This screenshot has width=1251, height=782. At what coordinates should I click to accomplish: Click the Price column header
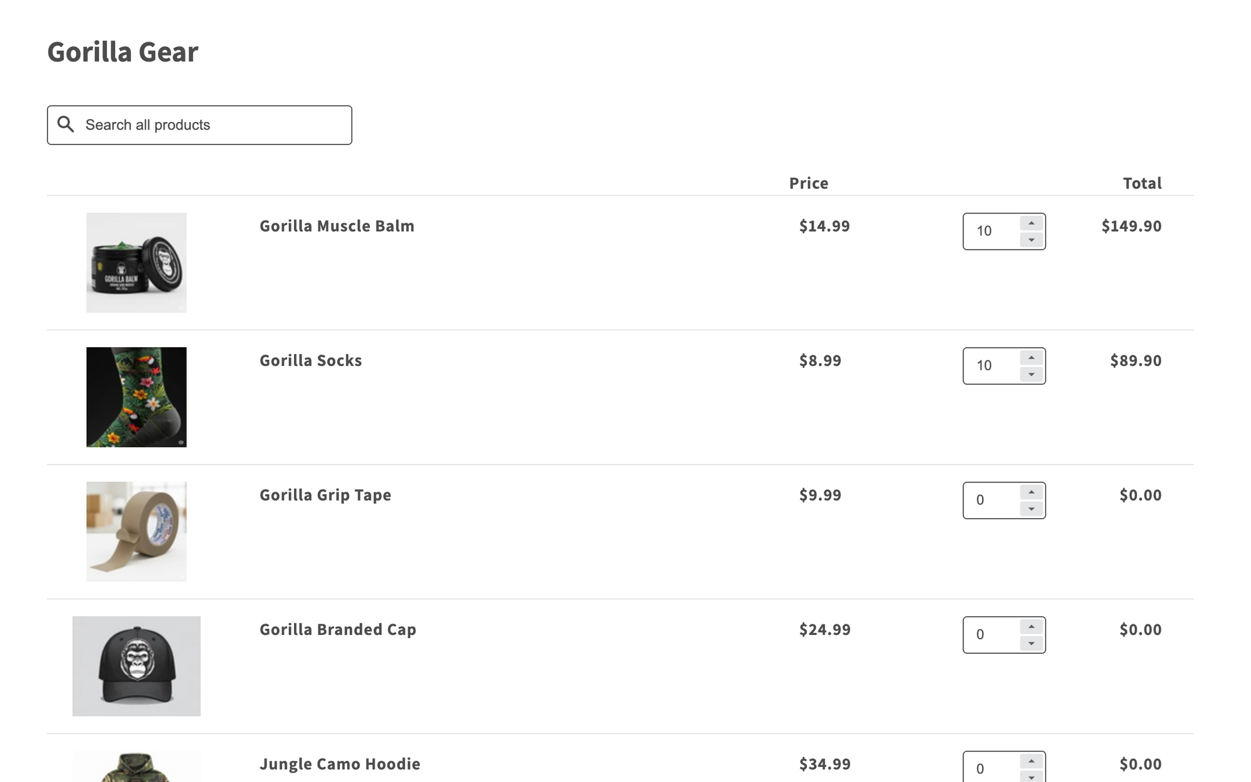809,183
